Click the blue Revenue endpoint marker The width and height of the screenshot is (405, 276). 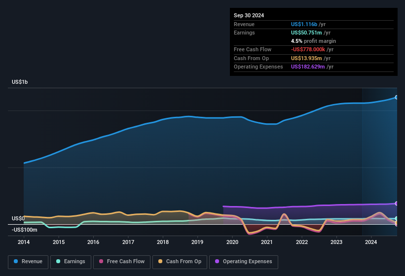click(x=397, y=97)
